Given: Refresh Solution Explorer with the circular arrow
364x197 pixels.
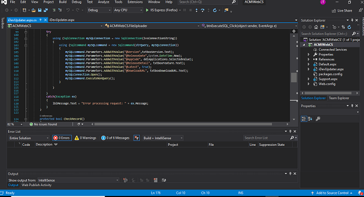Looking at the screenshot, I should click(x=349, y=27).
